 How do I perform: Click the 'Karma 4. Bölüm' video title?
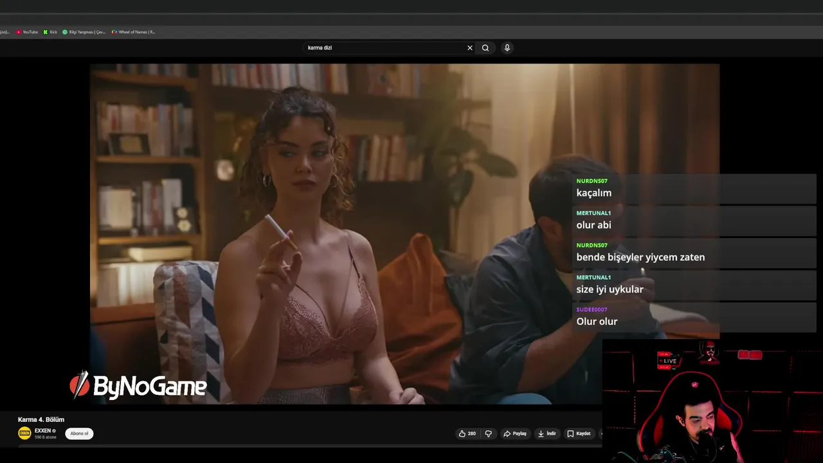[41, 419]
